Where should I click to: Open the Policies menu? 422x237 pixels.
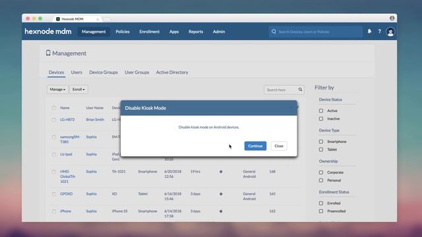click(x=123, y=32)
